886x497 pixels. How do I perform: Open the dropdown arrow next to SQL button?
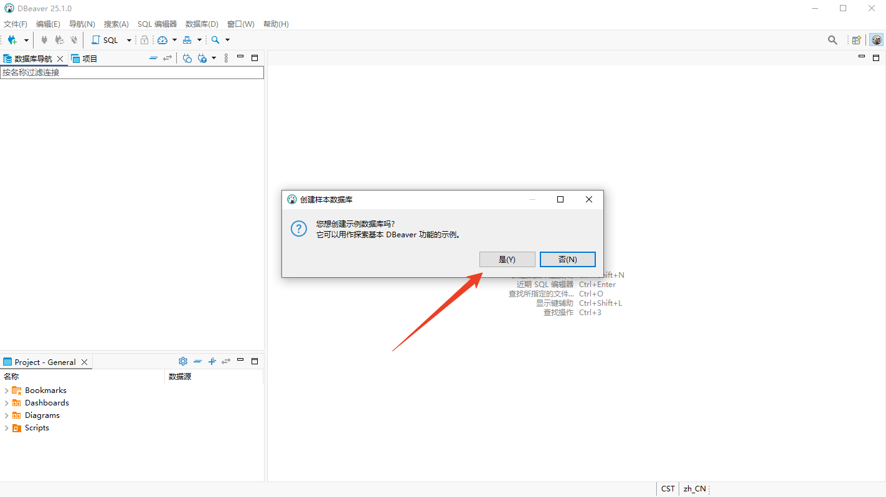[129, 40]
